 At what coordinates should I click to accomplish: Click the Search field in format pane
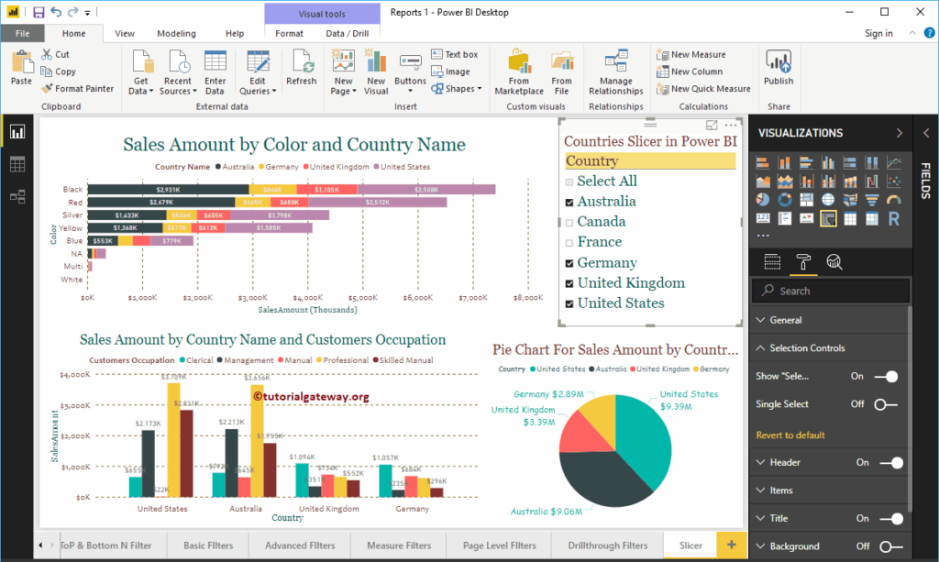coord(831,291)
